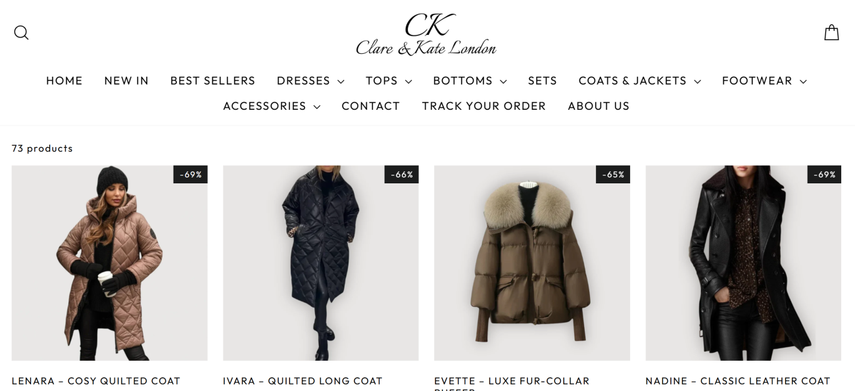Go to the Home page
The image size is (855, 391).
coord(64,81)
